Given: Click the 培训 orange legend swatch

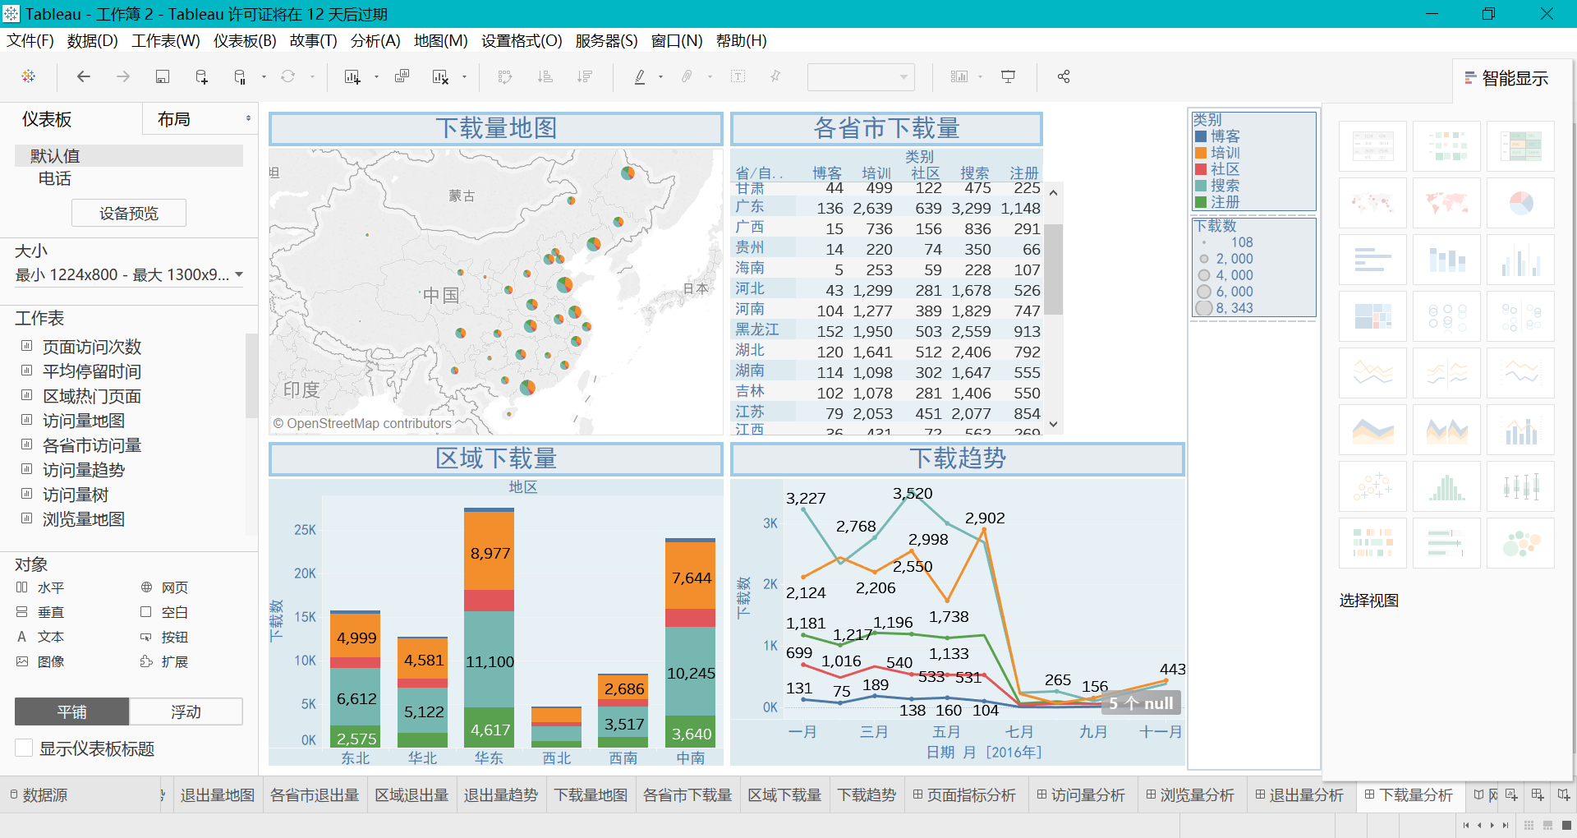Looking at the screenshot, I should (x=1201, y=153).
